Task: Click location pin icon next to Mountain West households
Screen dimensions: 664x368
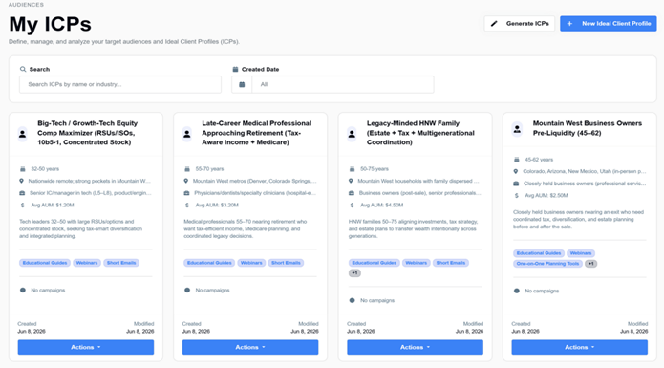Action: 351,181
